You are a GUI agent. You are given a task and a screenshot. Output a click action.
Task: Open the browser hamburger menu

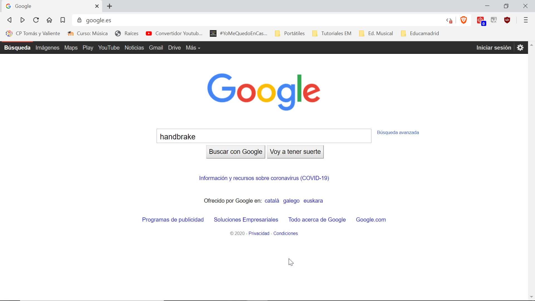(526, 20)
